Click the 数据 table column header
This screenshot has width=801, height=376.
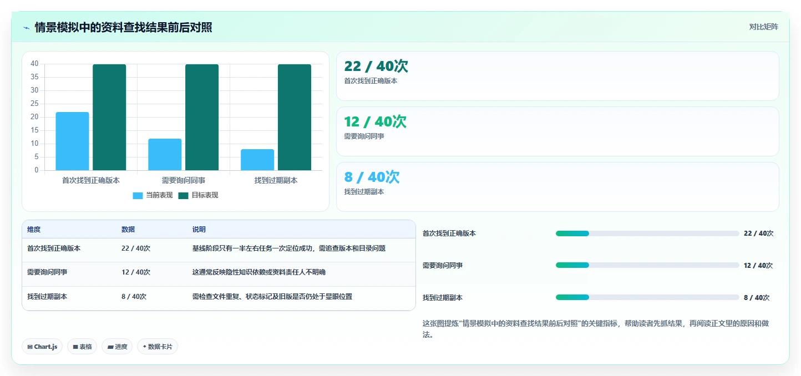(128, 230)
